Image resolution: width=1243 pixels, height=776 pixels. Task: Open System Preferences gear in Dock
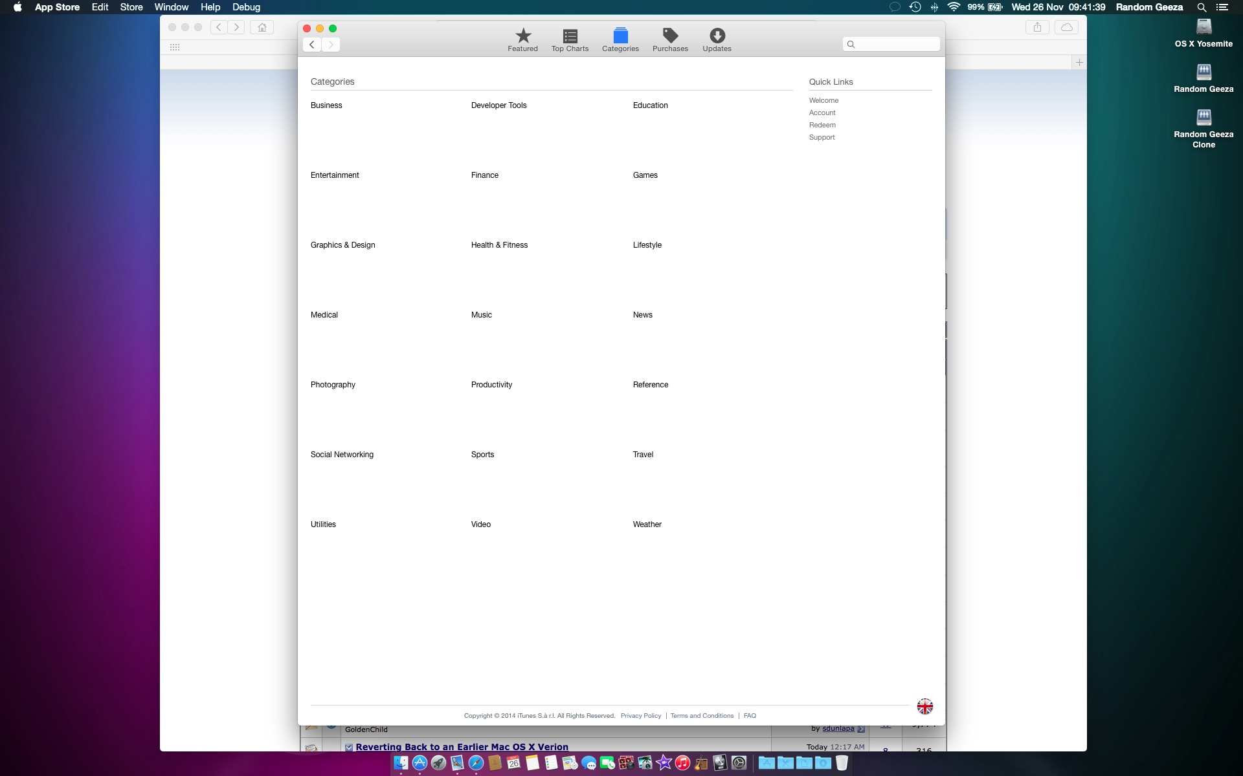[x=739, y=763]
